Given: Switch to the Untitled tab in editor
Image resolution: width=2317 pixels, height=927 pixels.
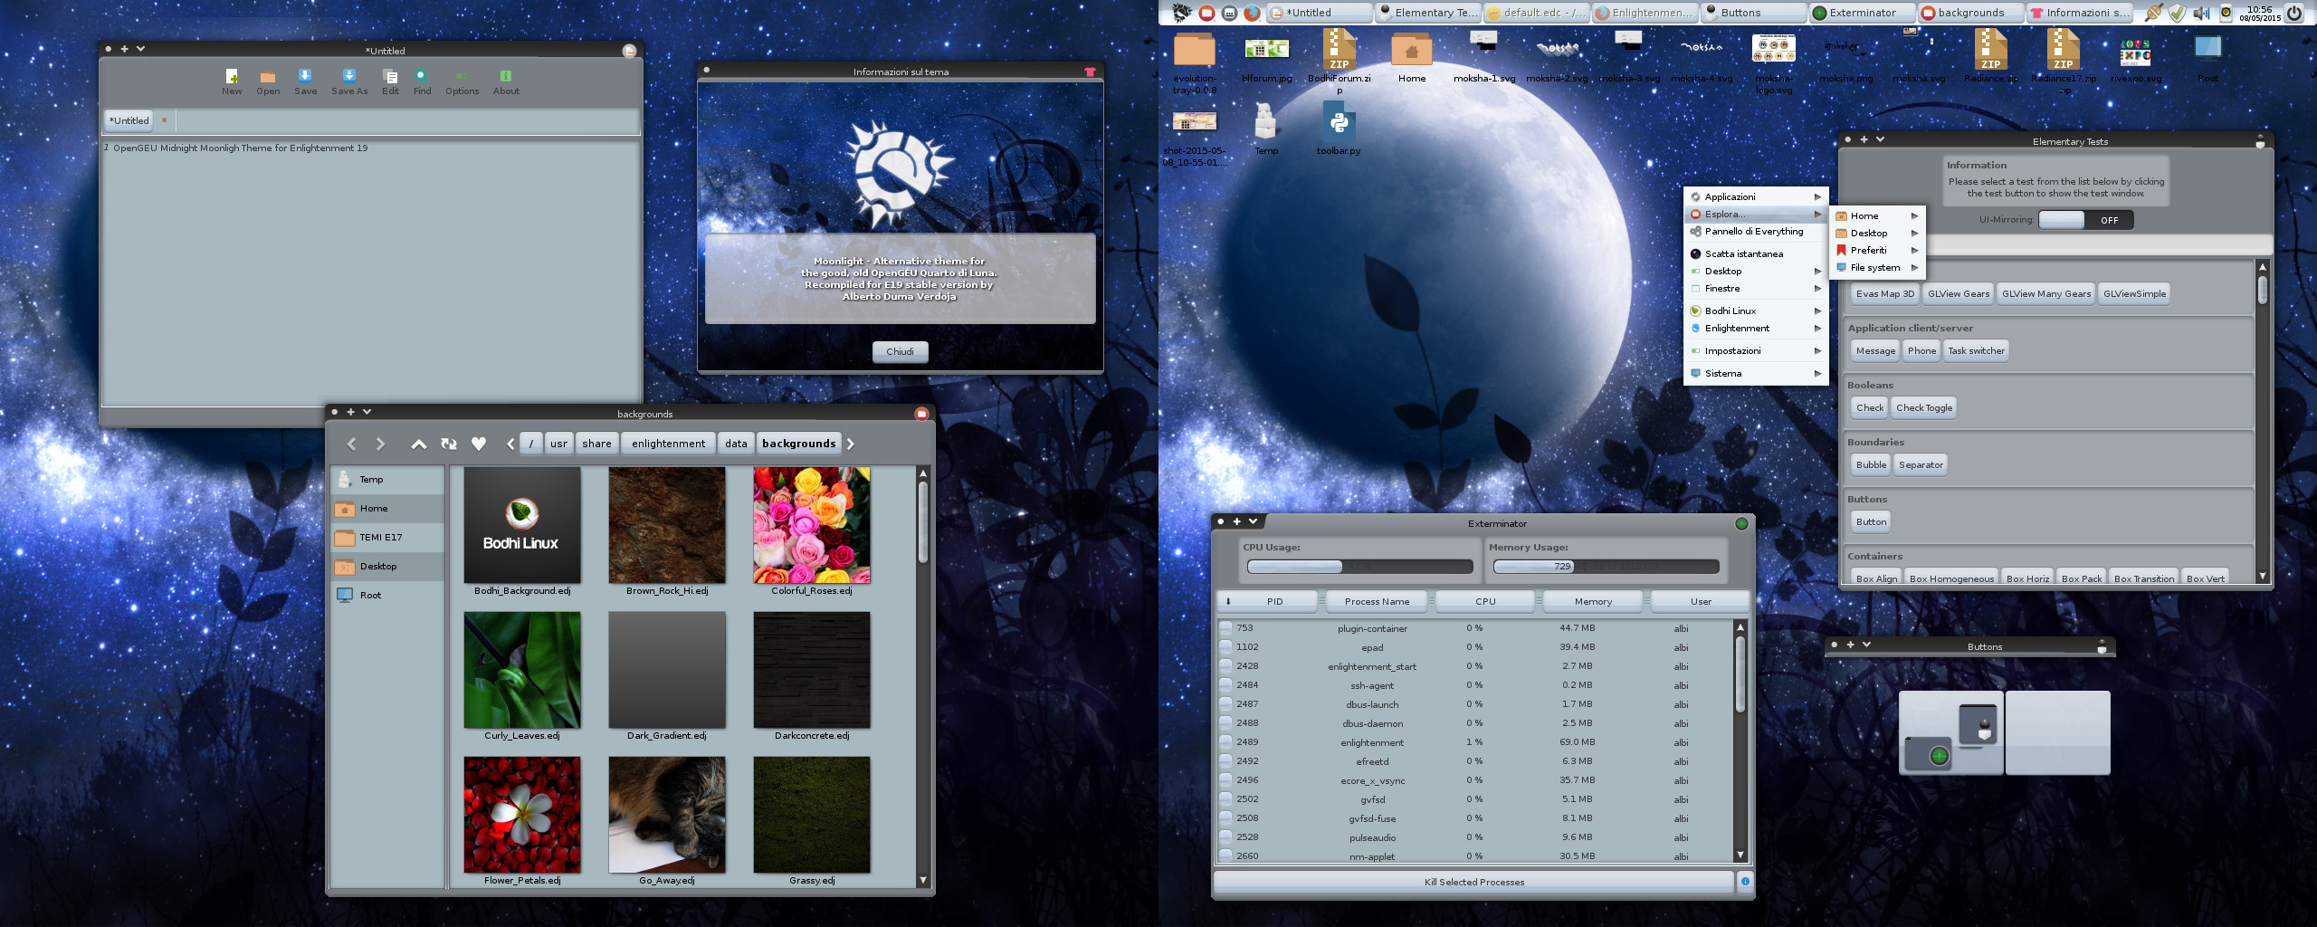Looking at the screenshot, I should click(x=129, y=120).
